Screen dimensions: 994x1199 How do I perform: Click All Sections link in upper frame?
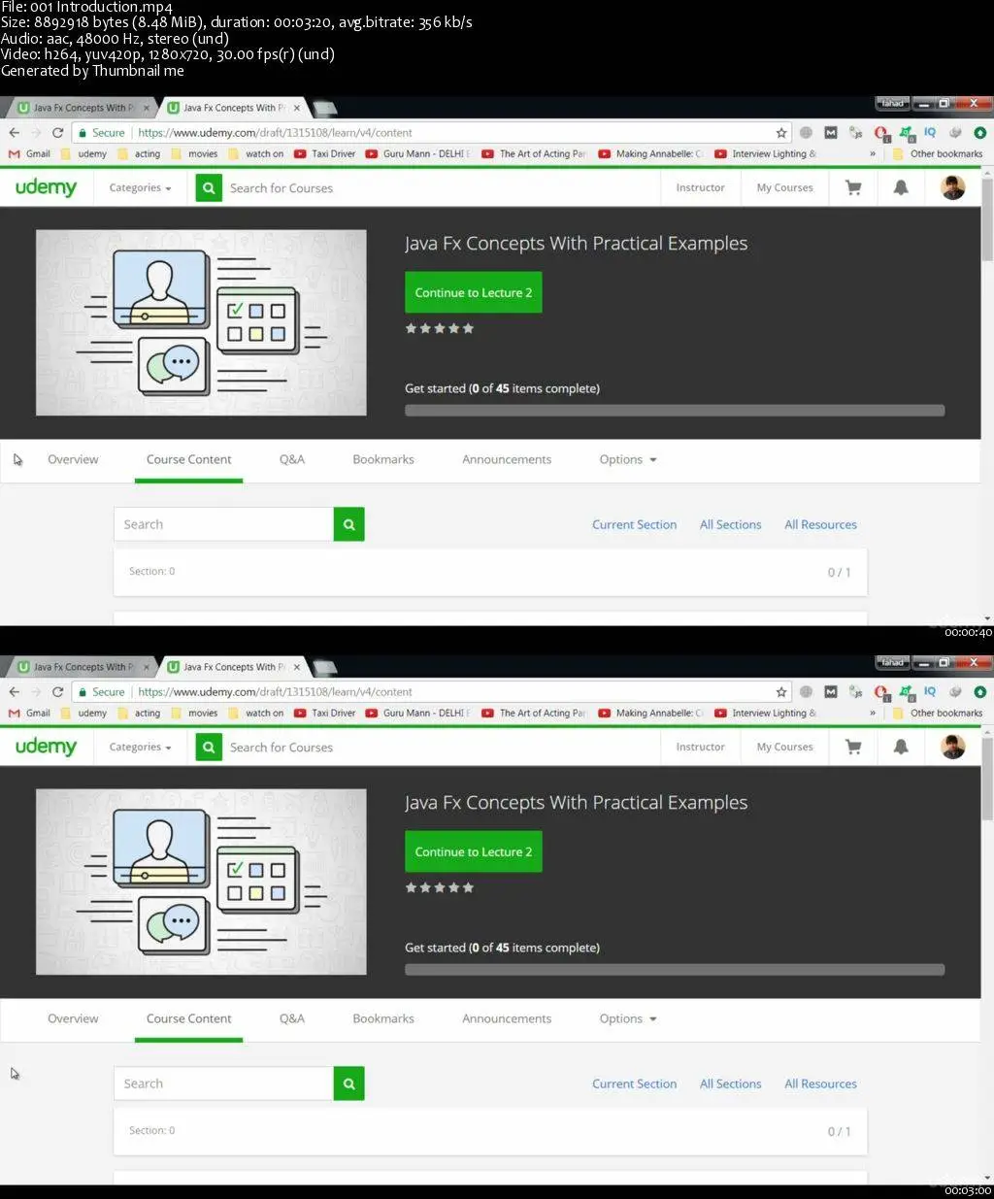click(731, 525)
